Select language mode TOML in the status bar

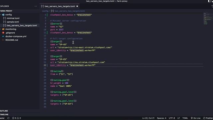pyautogui.click(x=185, y=118)
